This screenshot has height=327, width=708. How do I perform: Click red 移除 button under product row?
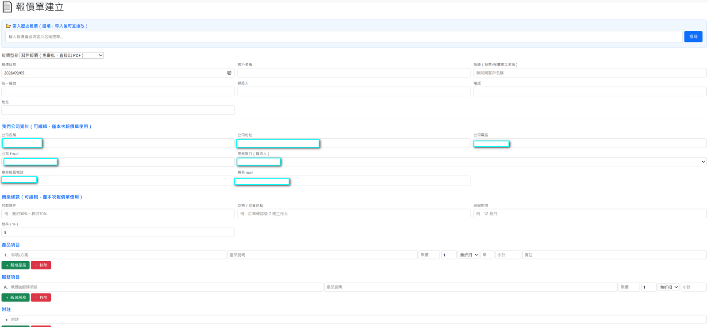(x=41, y=265)
